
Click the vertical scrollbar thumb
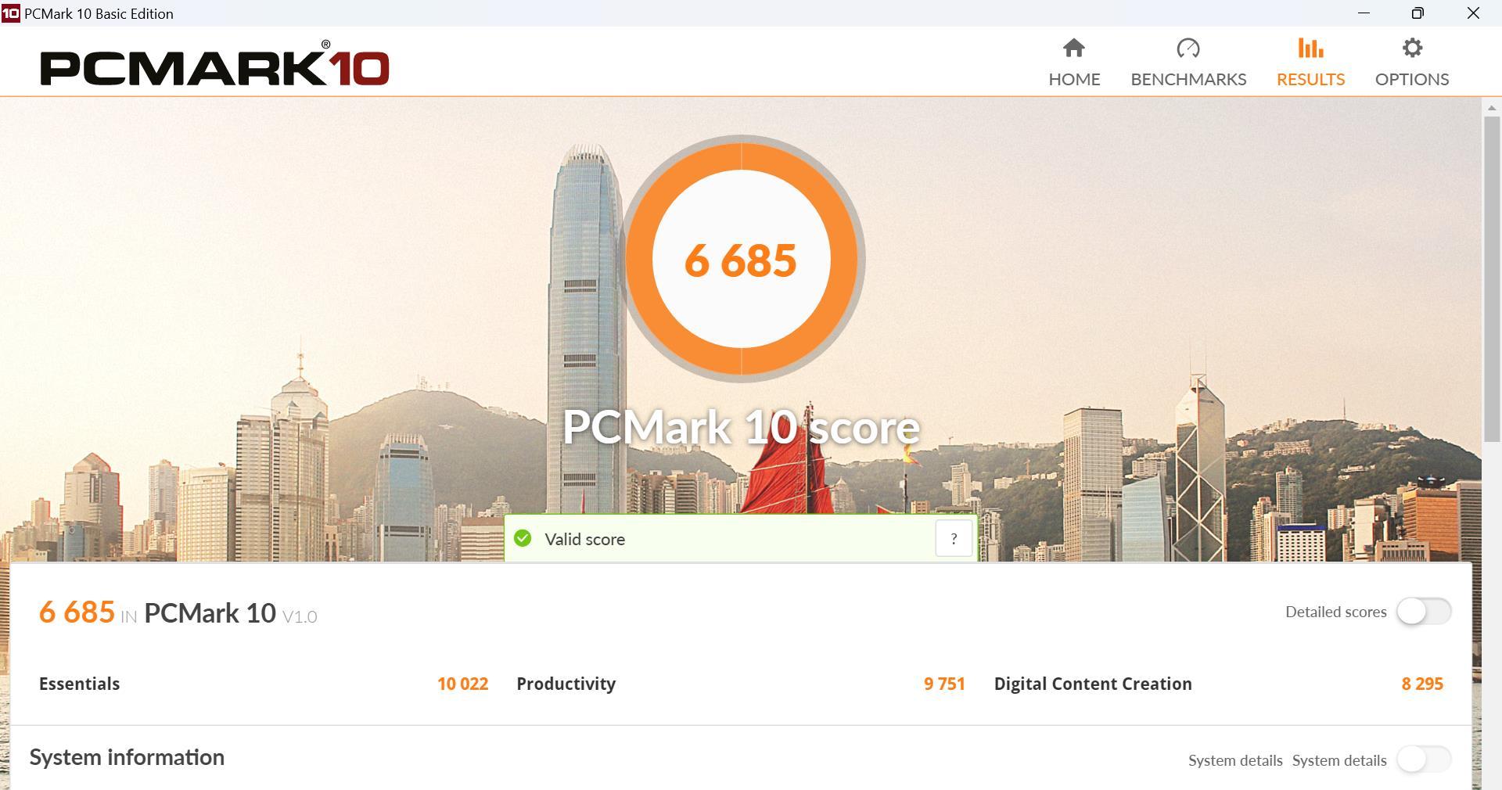point(1491,279)
